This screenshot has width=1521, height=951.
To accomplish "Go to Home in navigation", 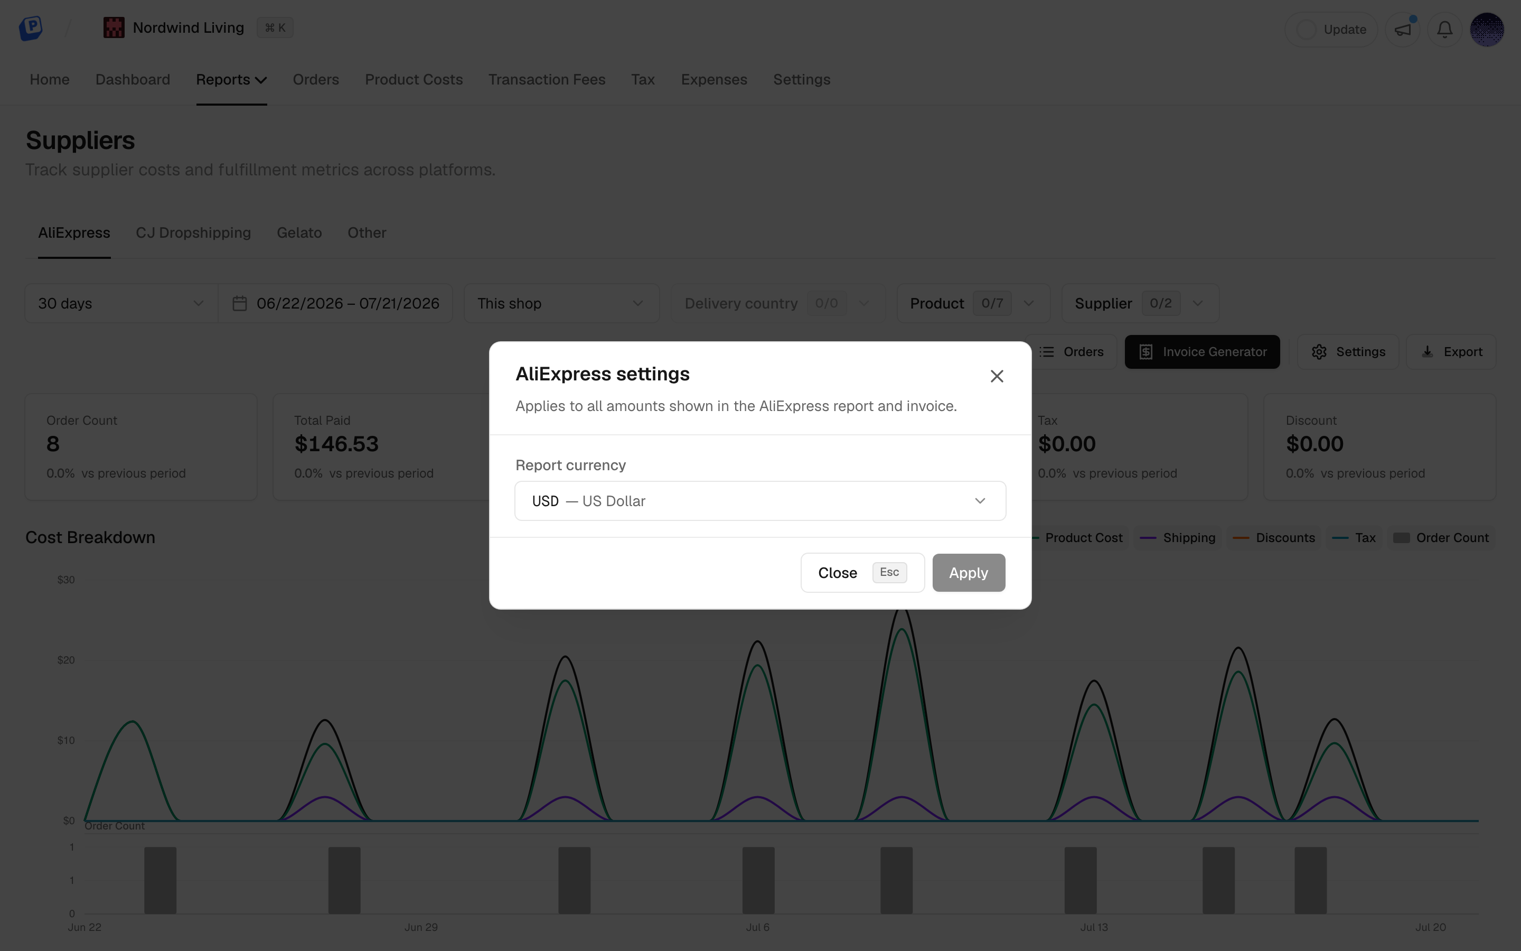I will click(50, 79).
